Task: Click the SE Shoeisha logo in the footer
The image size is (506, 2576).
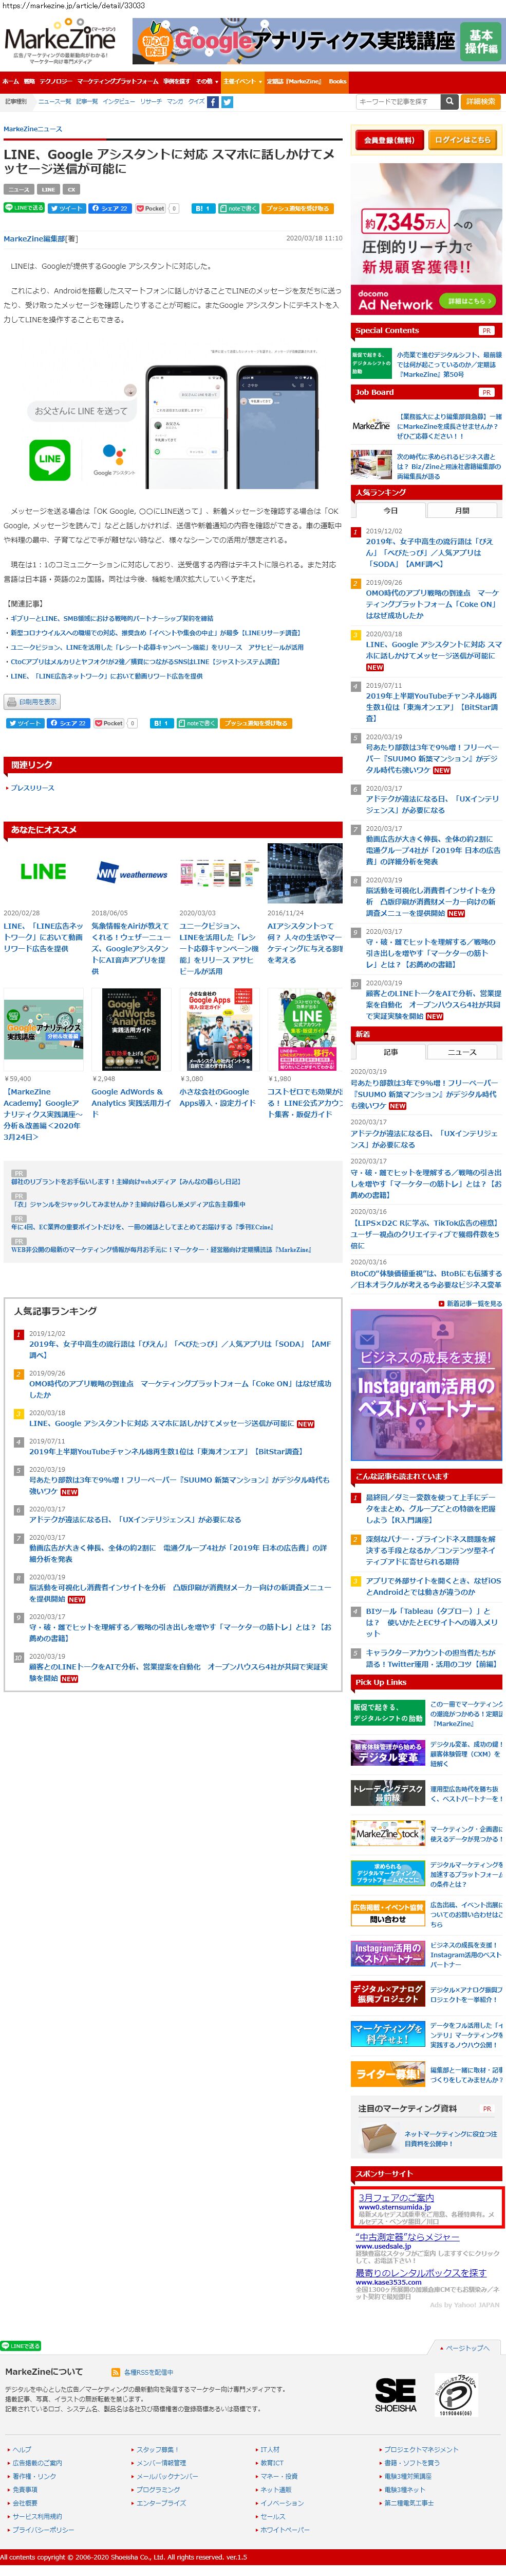Action: click(x=395, y=2395)
